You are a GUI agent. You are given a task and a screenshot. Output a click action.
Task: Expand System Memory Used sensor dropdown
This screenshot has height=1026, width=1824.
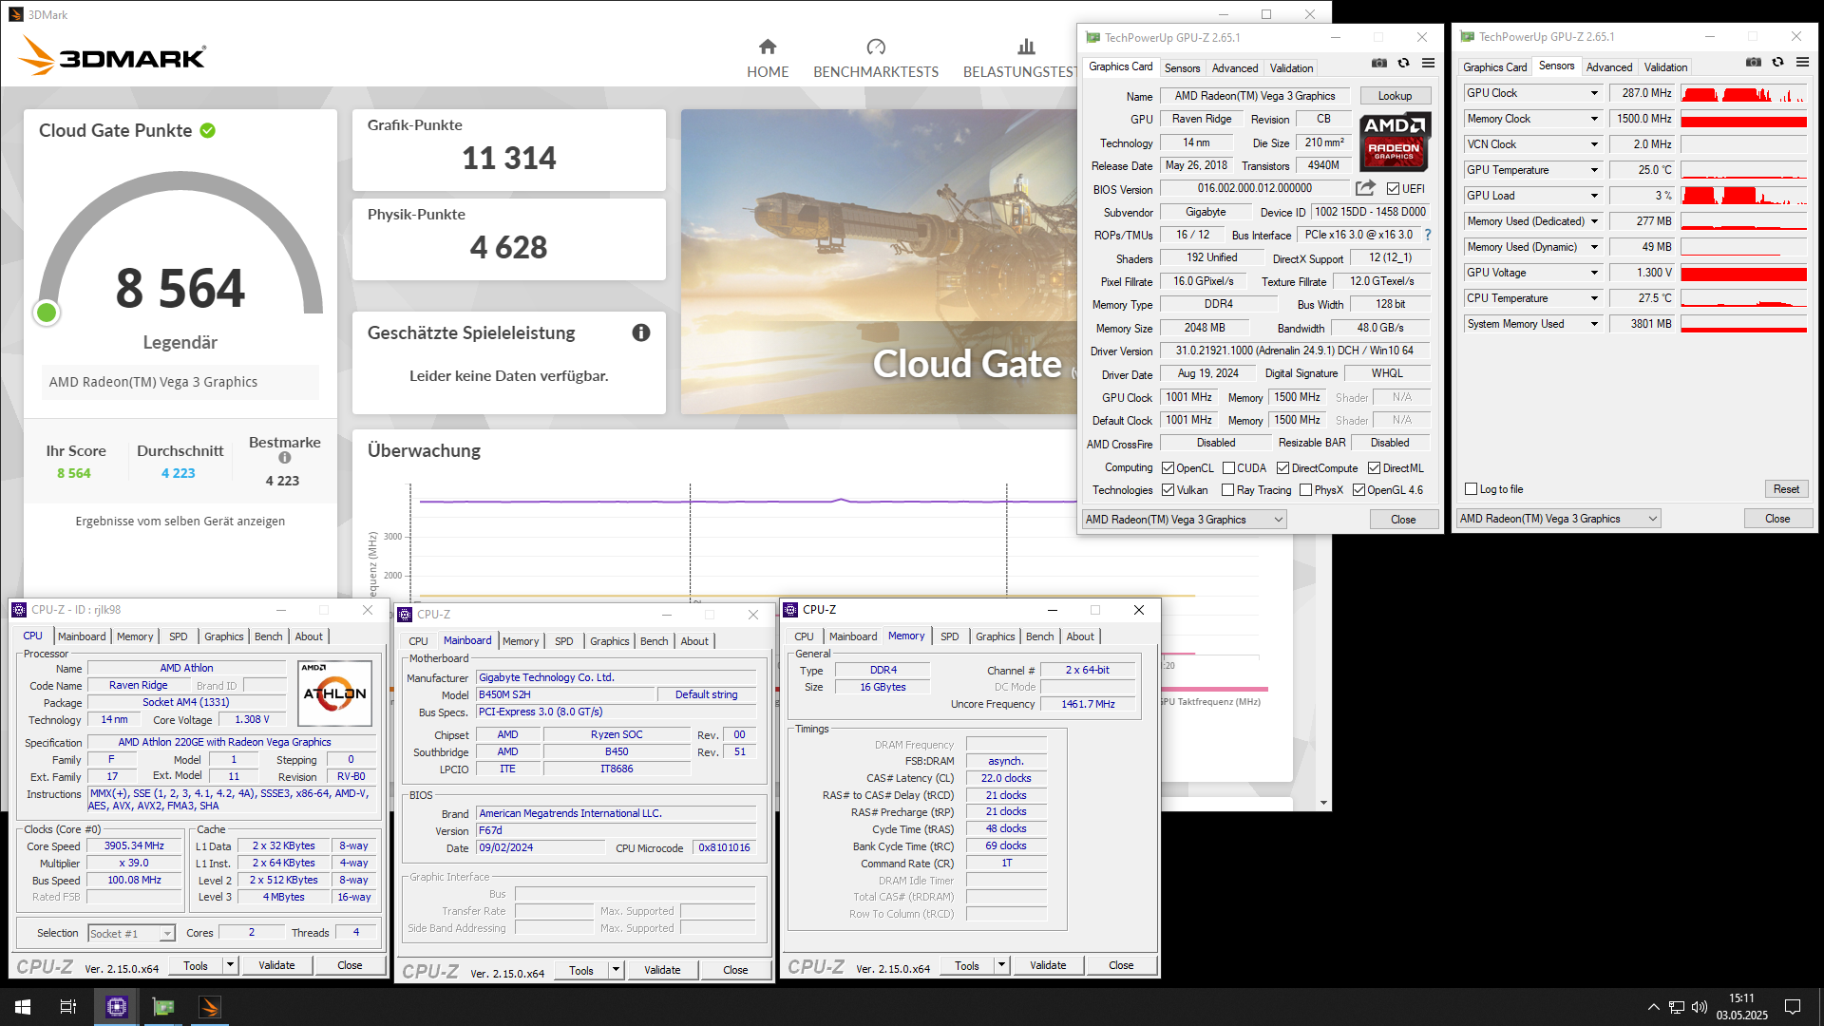[x=1594, y=324]
